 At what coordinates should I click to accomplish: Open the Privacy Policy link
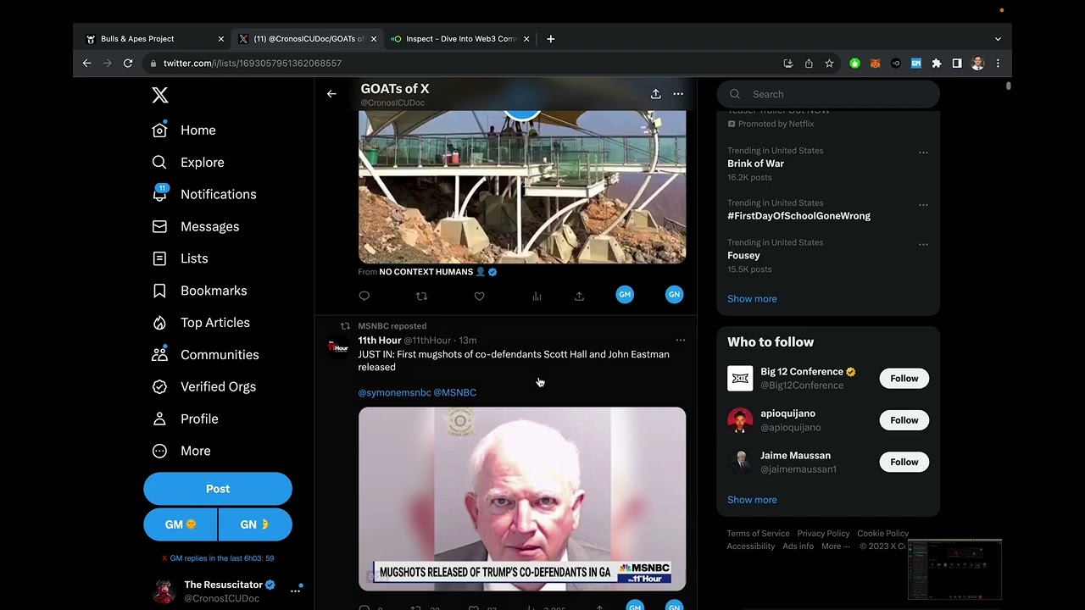click(823, 534)
